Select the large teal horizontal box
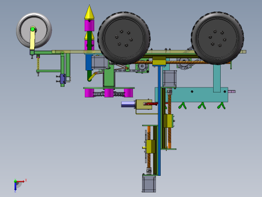Viewport: 262px width, 197px height. pyautogui.click(x=191, y=94)
